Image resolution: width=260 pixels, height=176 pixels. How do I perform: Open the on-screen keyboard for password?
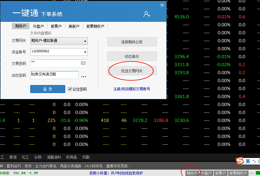coord(83,63)
